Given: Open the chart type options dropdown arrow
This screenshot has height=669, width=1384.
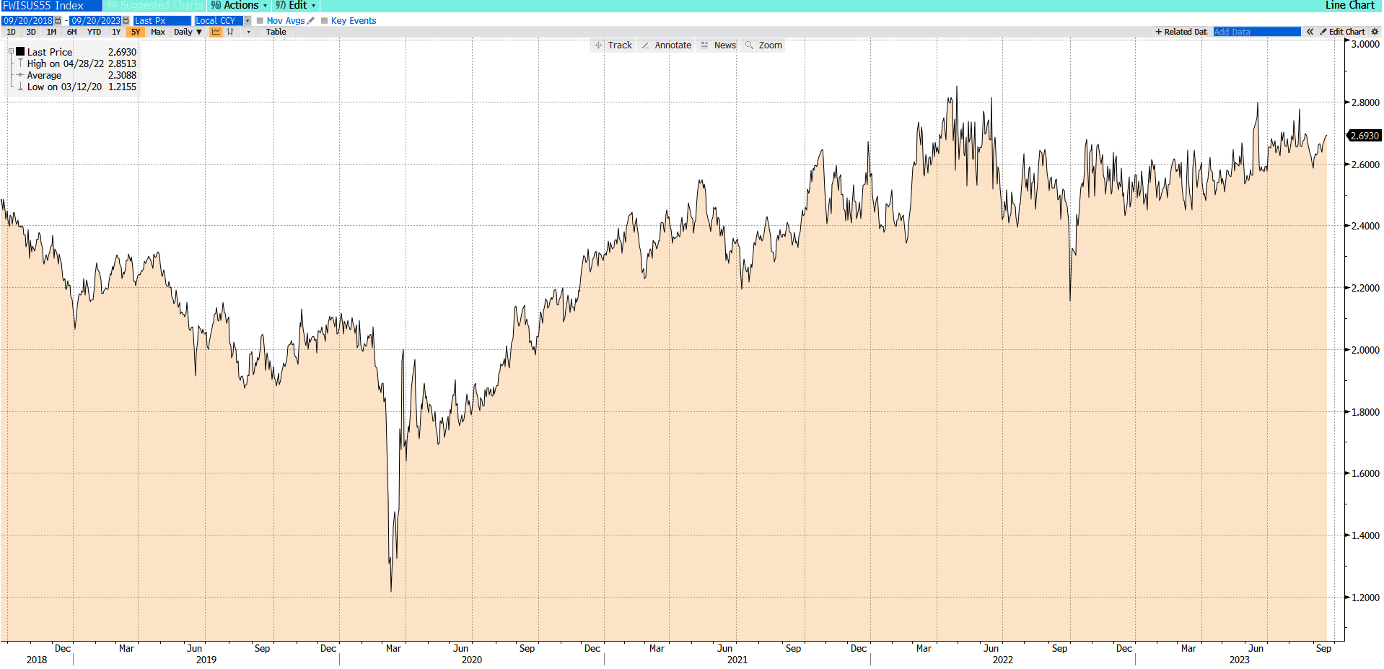Looking at the screenshot, I should tap(248, 32).
